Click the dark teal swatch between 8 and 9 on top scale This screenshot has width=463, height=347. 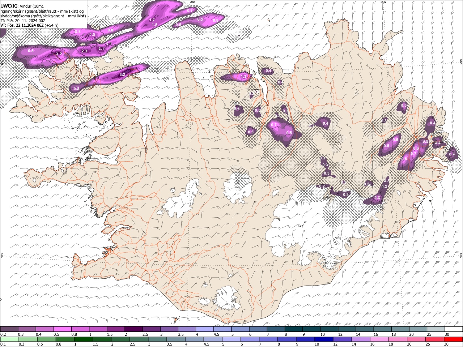[x=293, y=329]
